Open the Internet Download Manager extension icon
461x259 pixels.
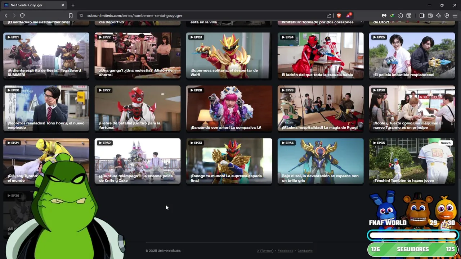[392, 15]
